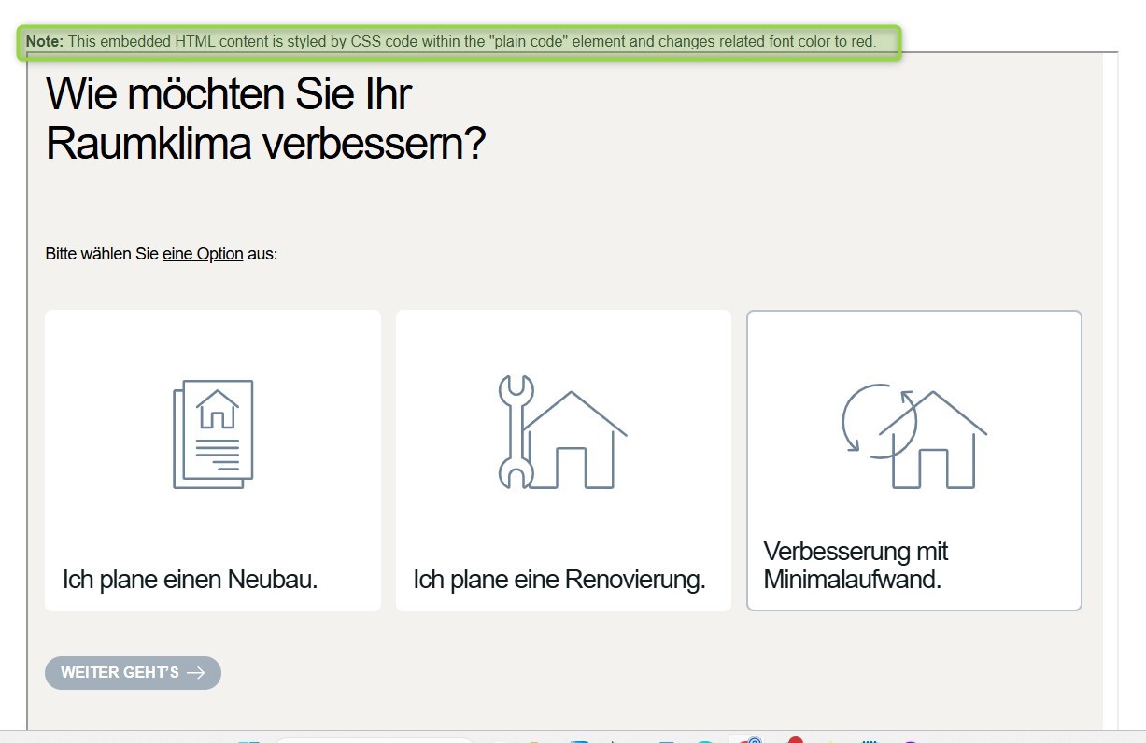Click the "Ich plane eine Renovierung." text
The width and height of the screenshot is (1146, 743).
[x=559, y=580]
